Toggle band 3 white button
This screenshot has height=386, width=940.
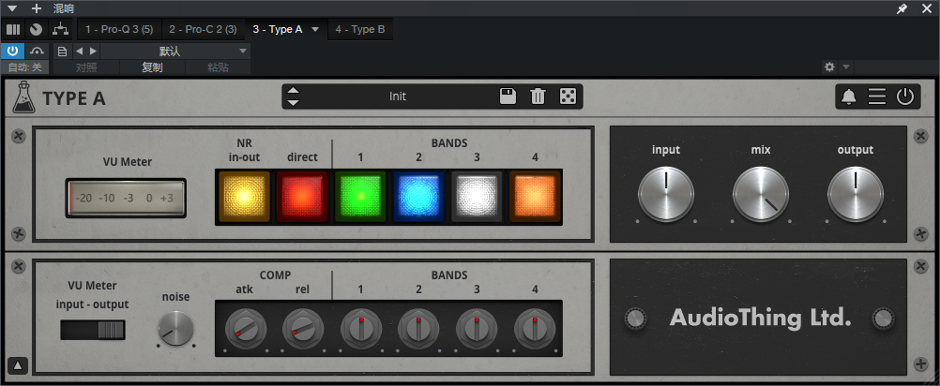pyautogui.click(x=477, y=197)
